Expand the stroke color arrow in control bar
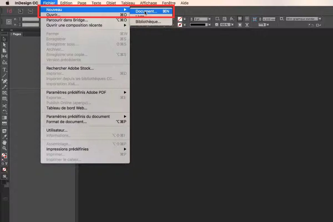This screenshot has height=222, width=333. [185, 25]
